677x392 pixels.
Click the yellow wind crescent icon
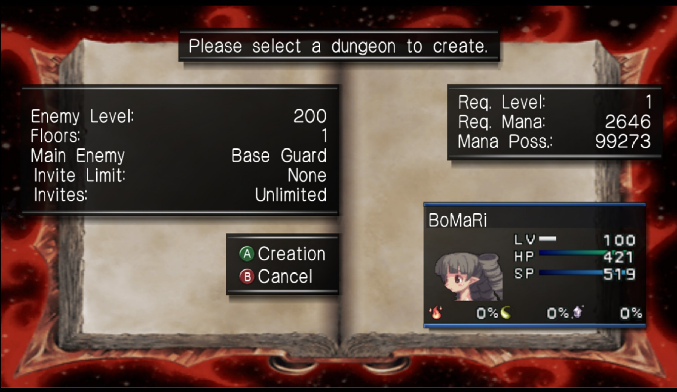click(x=506, y=313)
